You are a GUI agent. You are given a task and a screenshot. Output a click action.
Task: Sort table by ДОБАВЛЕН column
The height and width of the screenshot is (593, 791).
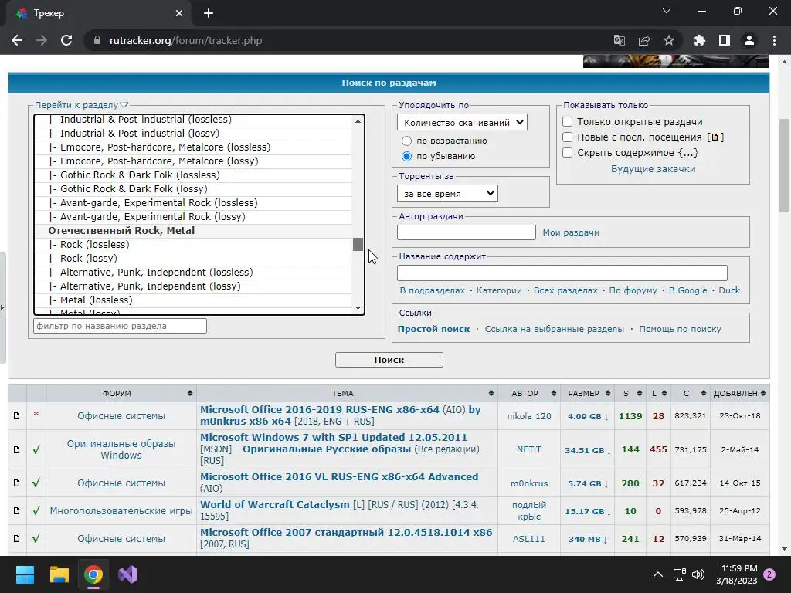click(739, 393)
